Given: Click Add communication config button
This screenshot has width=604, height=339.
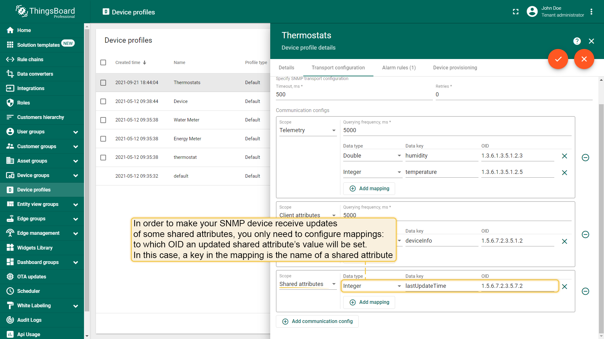Looking at the screenshot, I should (317, 321).
